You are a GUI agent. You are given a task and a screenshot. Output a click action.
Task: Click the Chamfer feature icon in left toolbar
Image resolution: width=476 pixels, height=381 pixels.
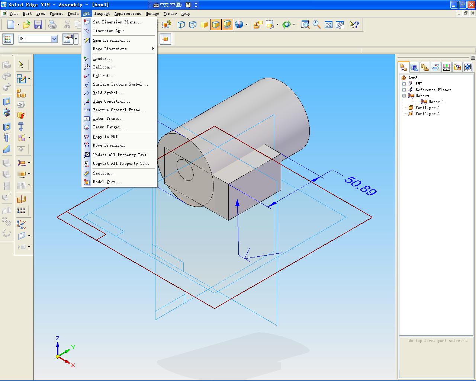coord(6,149)
